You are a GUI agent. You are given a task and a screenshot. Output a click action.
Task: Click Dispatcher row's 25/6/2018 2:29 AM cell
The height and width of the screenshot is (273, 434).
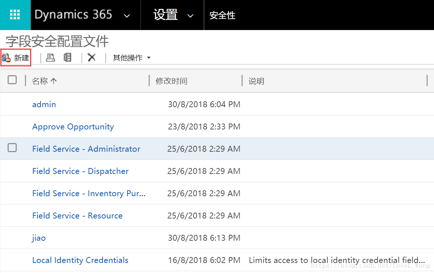[x=204, y=171]
